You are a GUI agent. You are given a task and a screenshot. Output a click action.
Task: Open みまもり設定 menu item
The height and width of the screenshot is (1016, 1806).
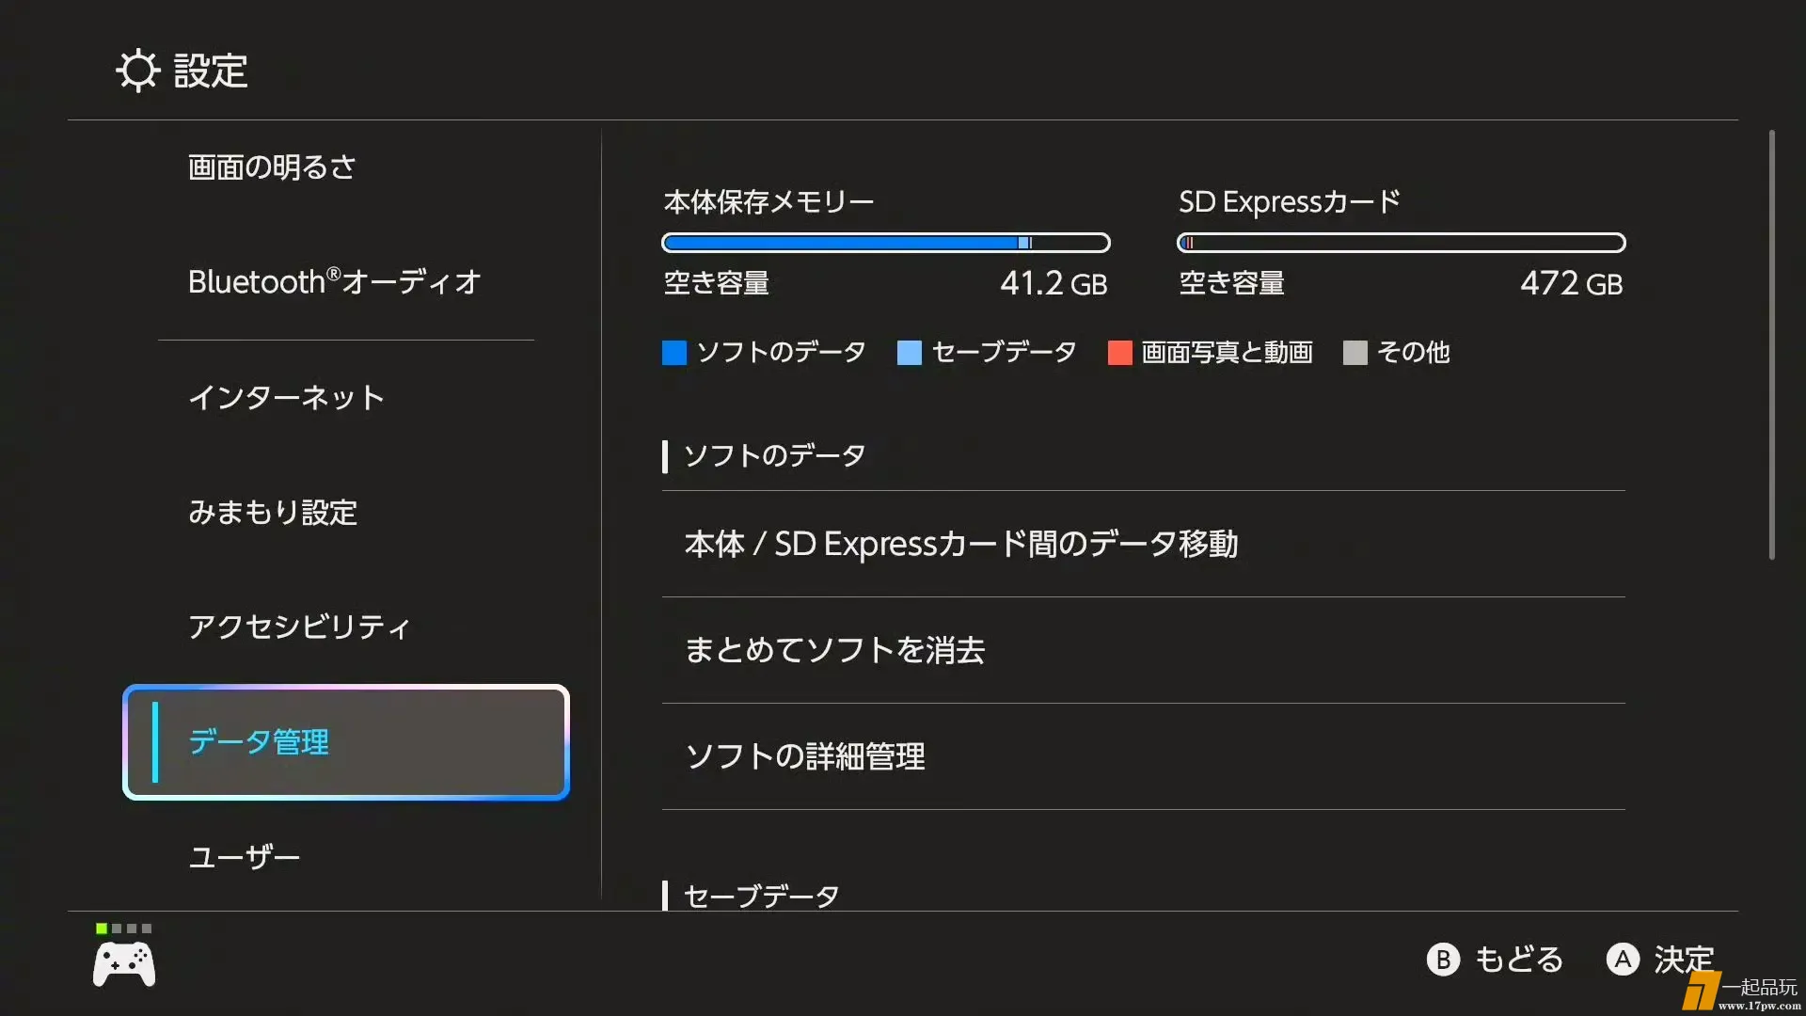[x=273, y=513]
